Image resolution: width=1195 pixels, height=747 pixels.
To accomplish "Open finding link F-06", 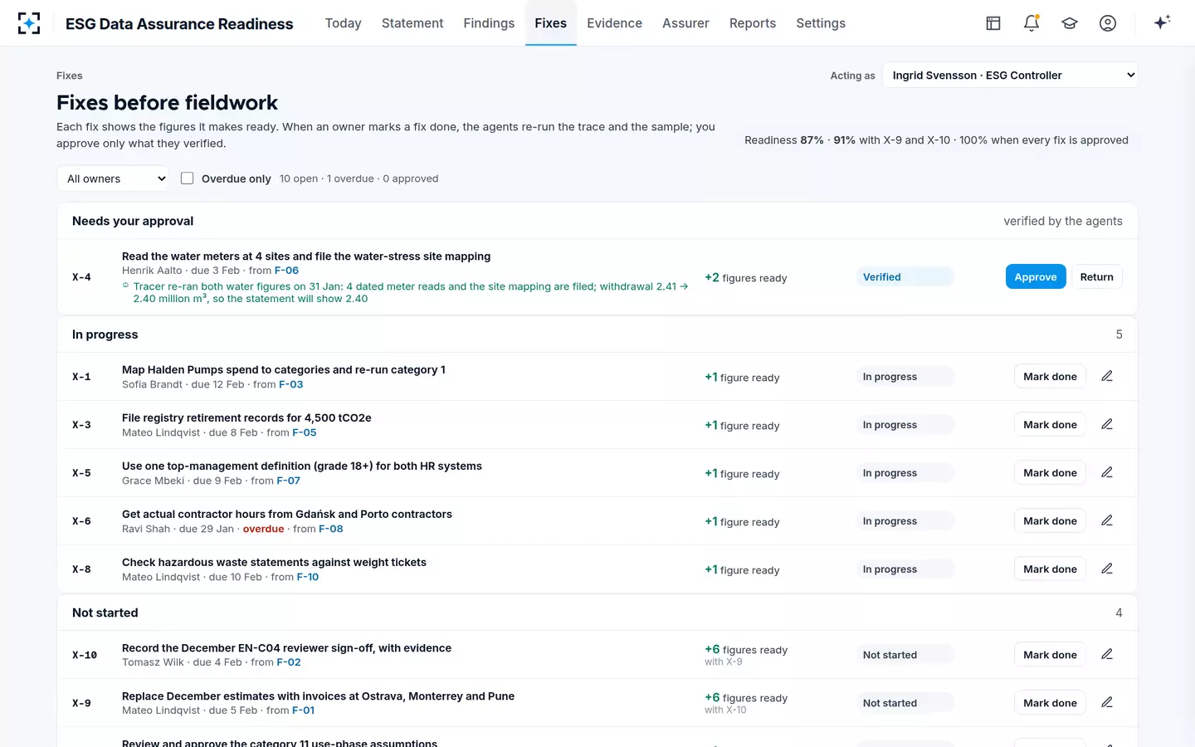I will (x=286, y=271).
